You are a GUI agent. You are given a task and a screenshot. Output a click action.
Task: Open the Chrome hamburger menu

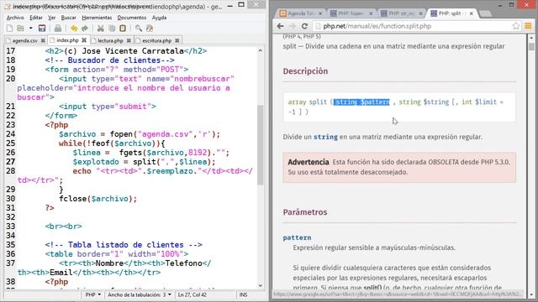[x=528, y=26]
